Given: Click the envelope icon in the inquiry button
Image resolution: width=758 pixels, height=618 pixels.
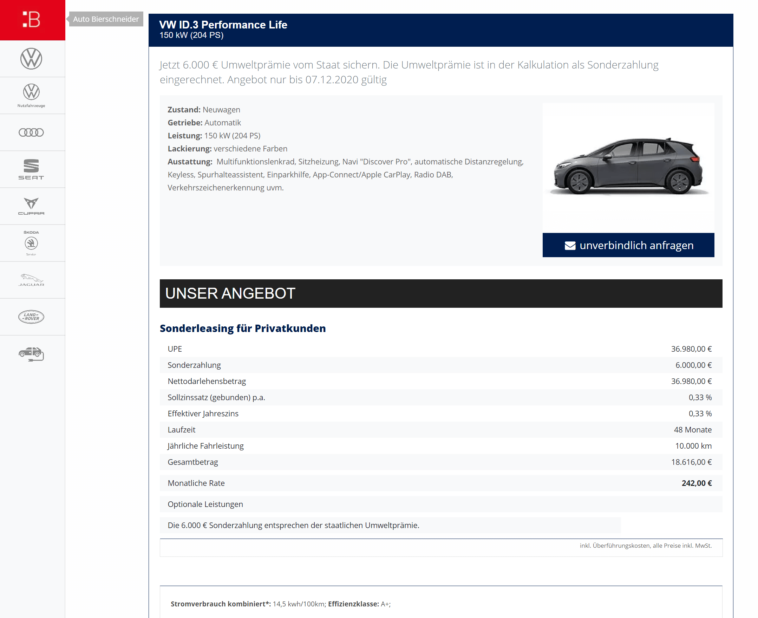Looking at the screenshot, I should [570, 246].
